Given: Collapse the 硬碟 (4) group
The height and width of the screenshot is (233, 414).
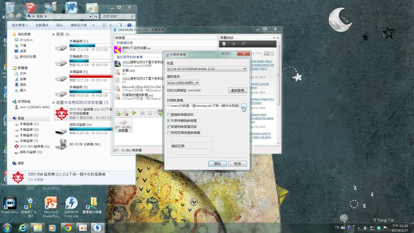Looking at the screenshot, I should point(53,34).
